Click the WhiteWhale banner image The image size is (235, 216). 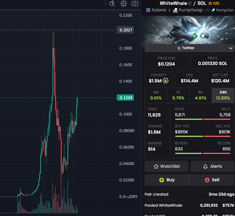188,30
